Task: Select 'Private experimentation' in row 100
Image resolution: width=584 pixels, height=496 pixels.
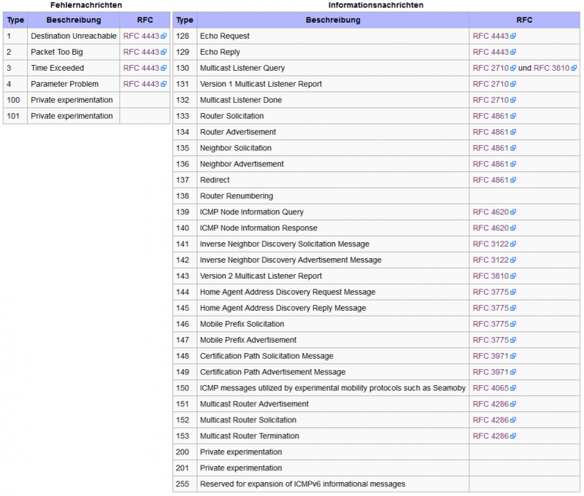Action: (74, 100)
